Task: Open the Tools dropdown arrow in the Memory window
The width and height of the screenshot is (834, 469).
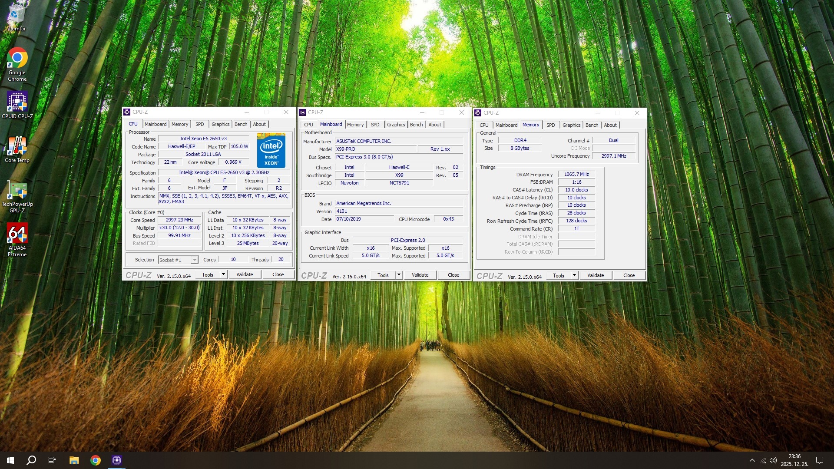Action: (x=574, y=275)
